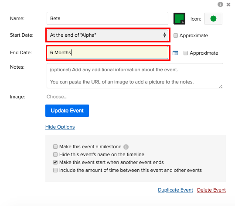Click the milestone info icon
Viewport: 235px width, 206px height.
[x=126, y=147]
